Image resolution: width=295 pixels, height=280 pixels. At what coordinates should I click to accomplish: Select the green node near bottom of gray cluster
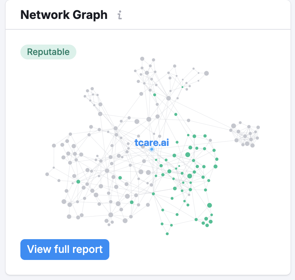[x=132, y=202]
